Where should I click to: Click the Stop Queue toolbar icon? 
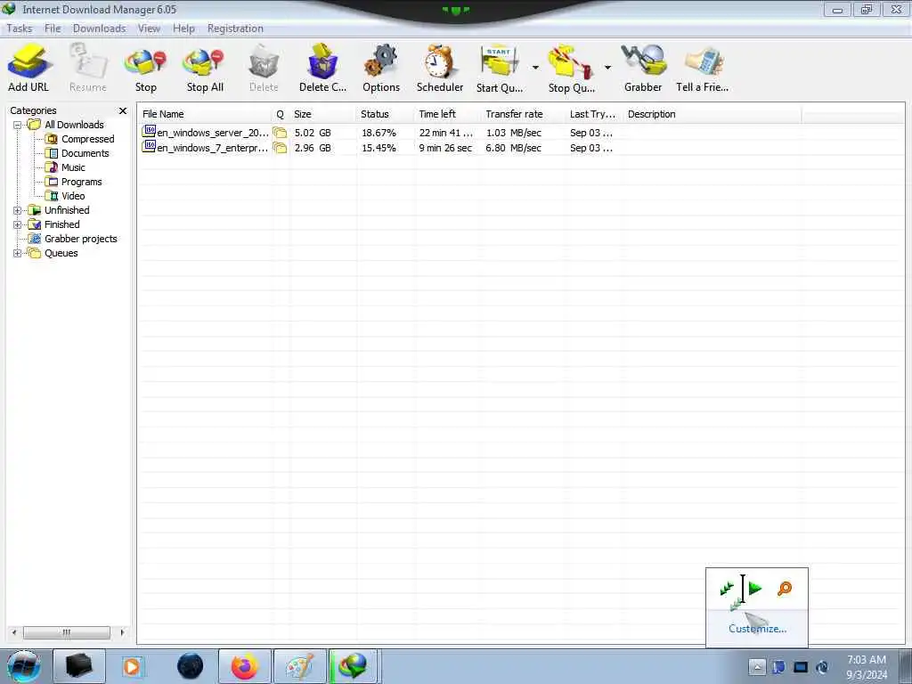tap(571, 61)
